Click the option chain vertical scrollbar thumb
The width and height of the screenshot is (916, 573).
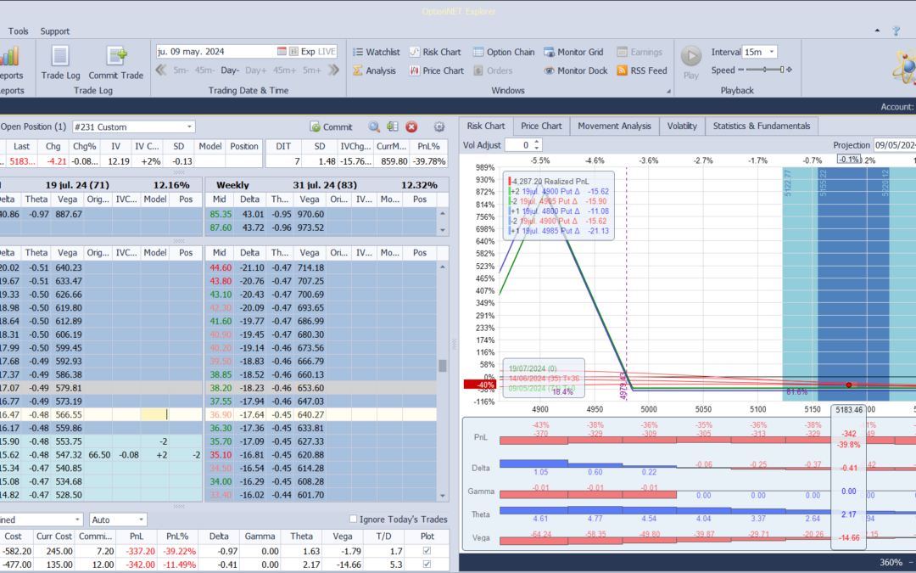click(442, 365)
